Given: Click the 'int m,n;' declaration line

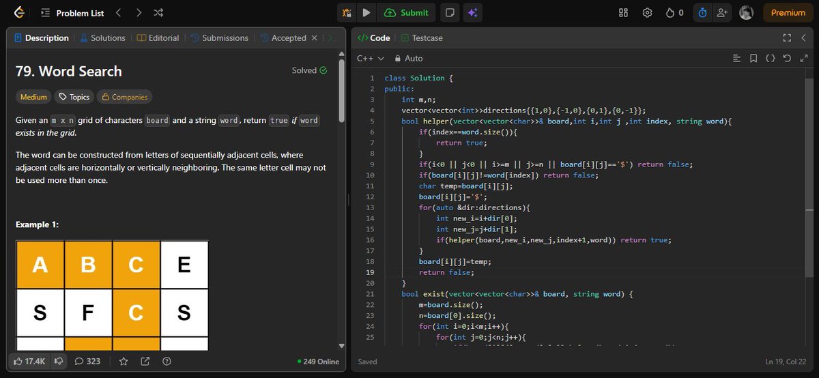Looking at the screenshot, I should [x=418, y=100].
